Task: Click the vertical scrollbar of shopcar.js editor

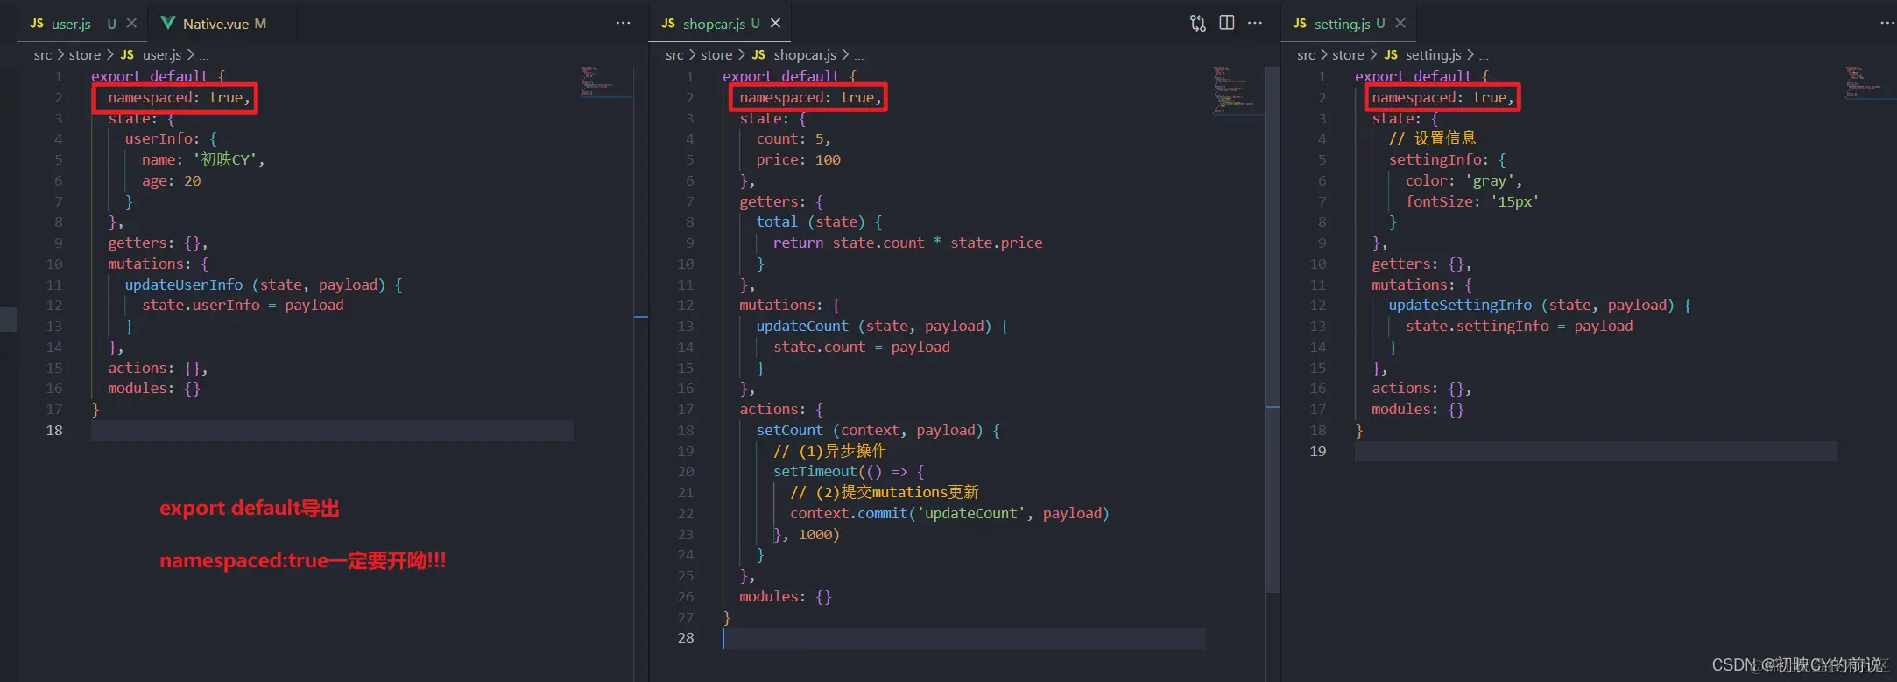Action: pyautogui.click(x=1273, y=331)
